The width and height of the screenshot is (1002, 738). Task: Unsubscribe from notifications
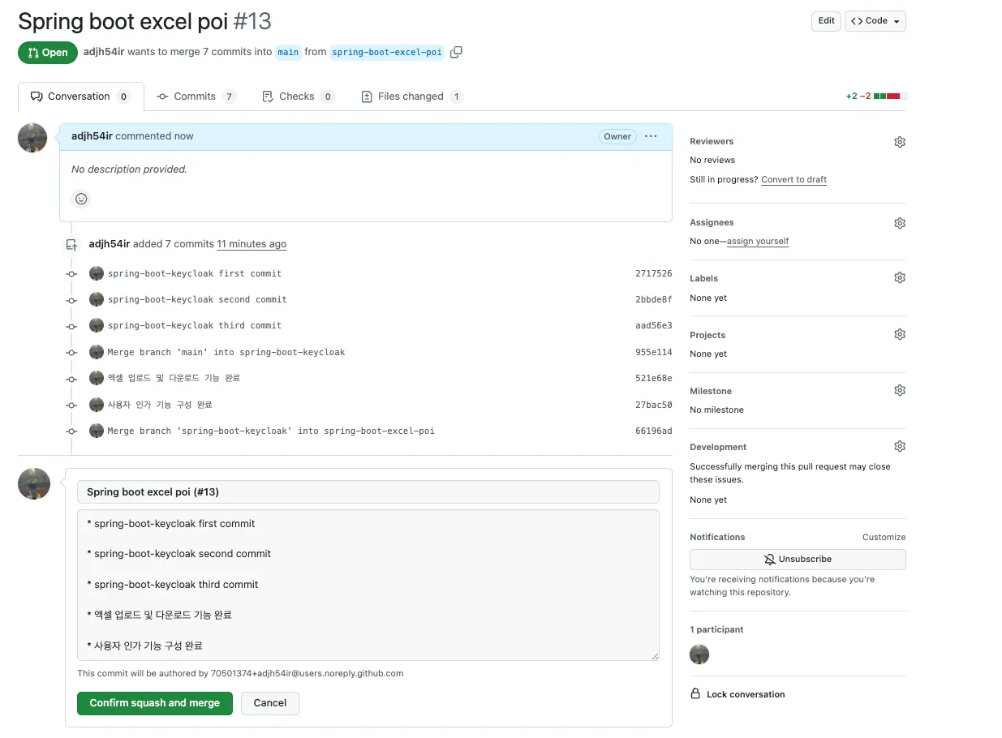pyautogui.click(x=798, y=560)
